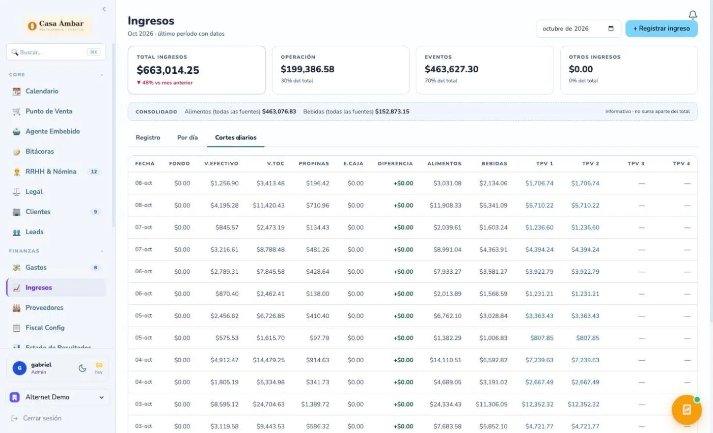The image size is (713, 433).
Task: Toggle dark mode moon icon
Action: tap(82, 368)
